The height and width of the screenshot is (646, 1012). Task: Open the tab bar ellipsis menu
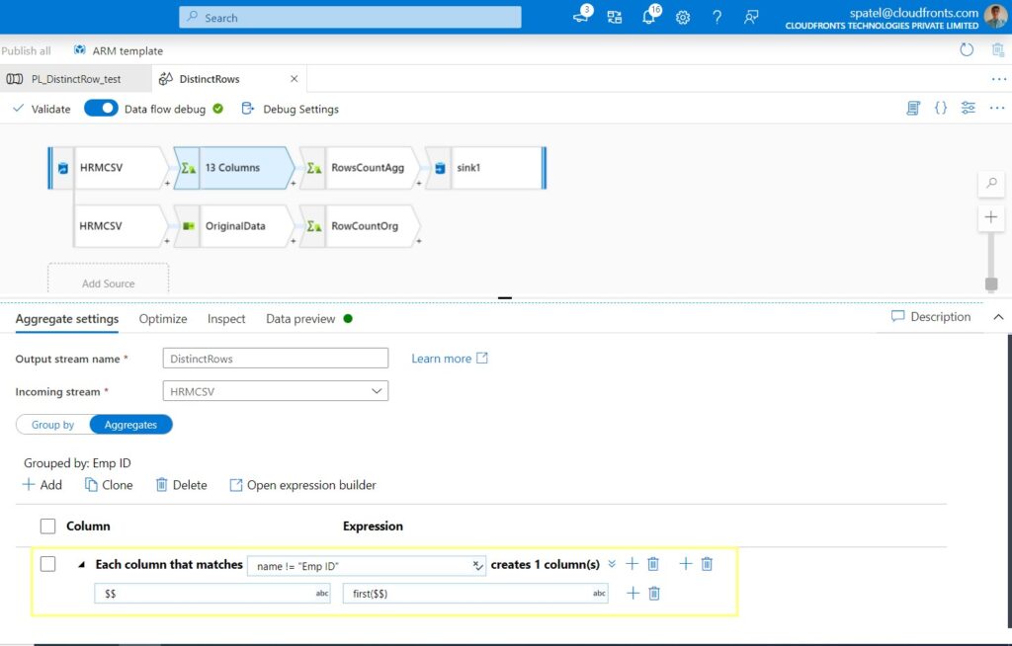(998, 79)
